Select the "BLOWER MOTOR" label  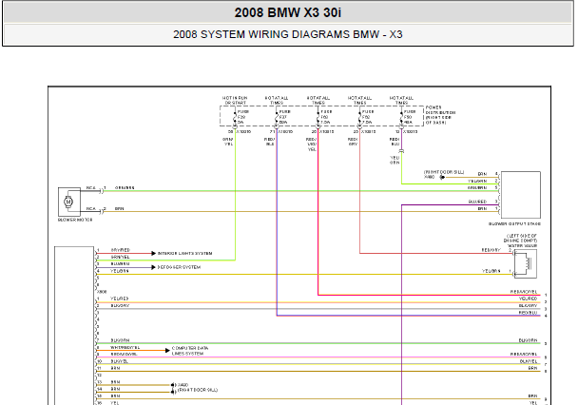[75, 220]
